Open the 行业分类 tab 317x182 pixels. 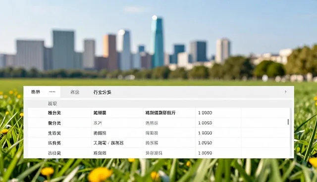click(103, 92)
